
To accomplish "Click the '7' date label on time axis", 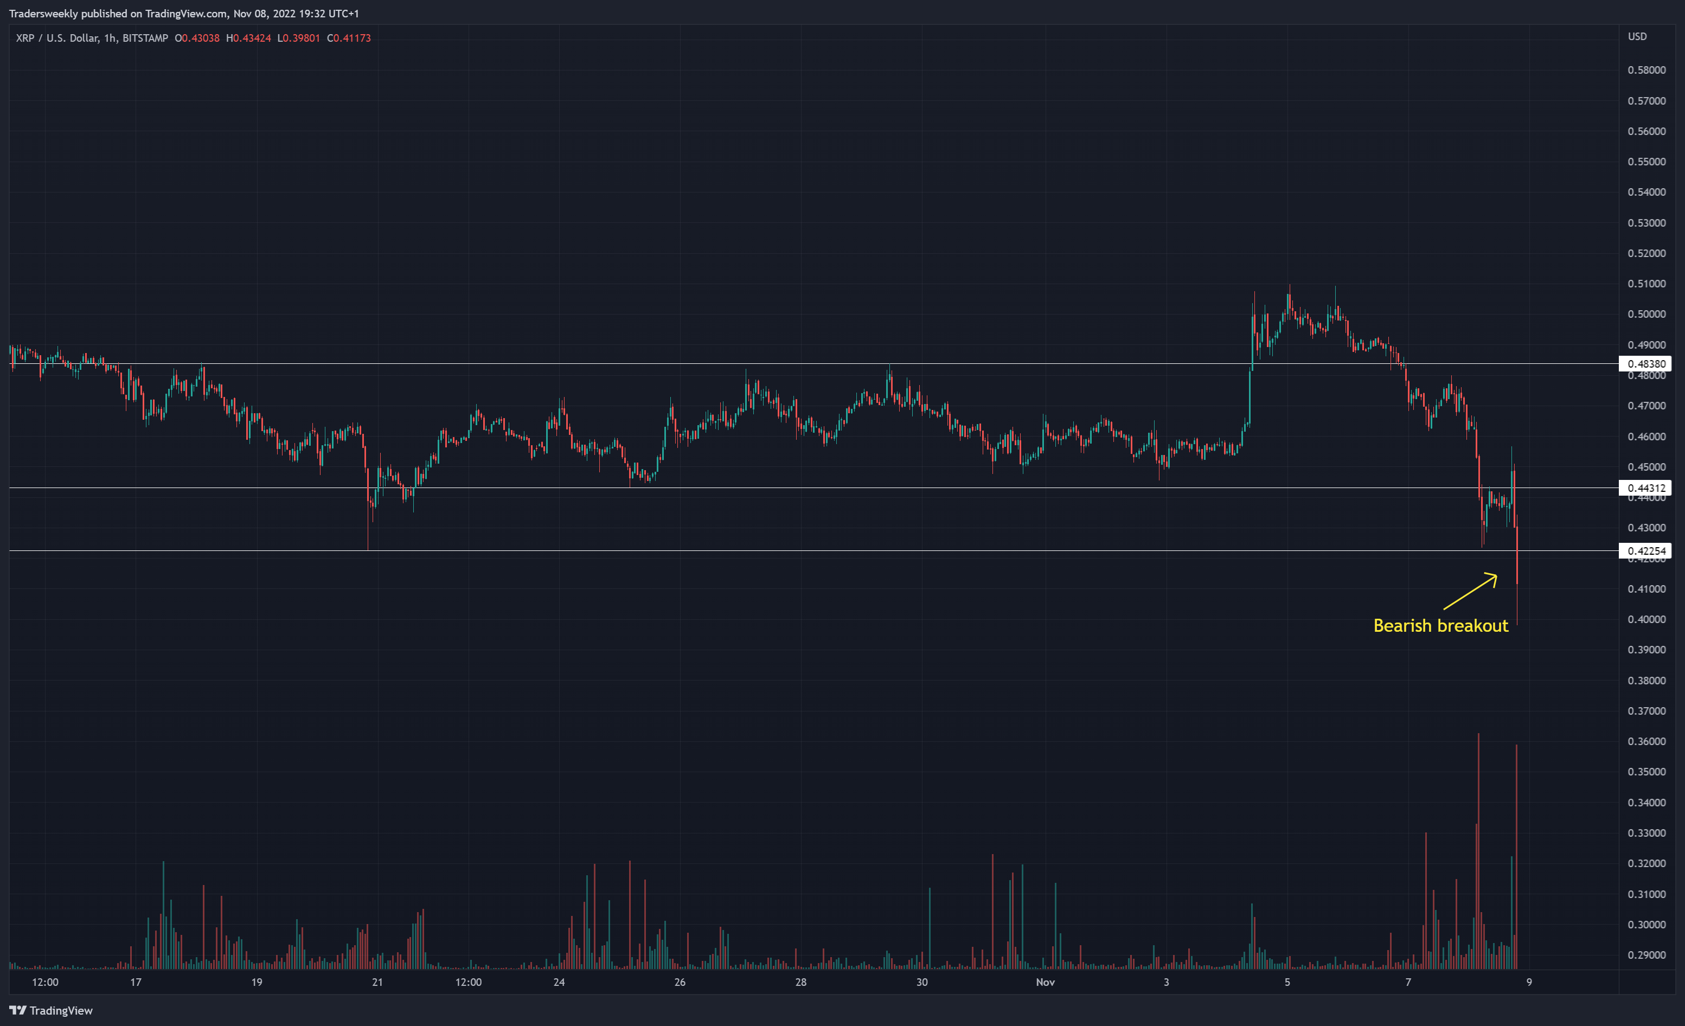I will [1408, 982].
